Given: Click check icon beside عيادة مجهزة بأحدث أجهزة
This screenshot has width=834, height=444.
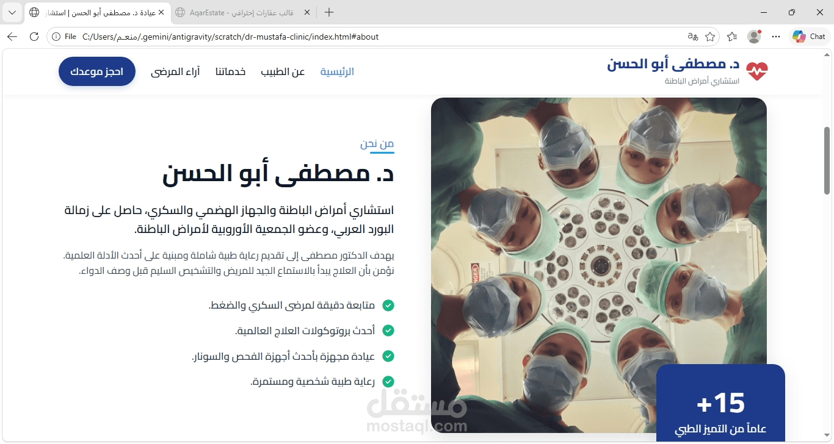Looking at the screenshot, I should pyautogui.click(x=388, y=356).
